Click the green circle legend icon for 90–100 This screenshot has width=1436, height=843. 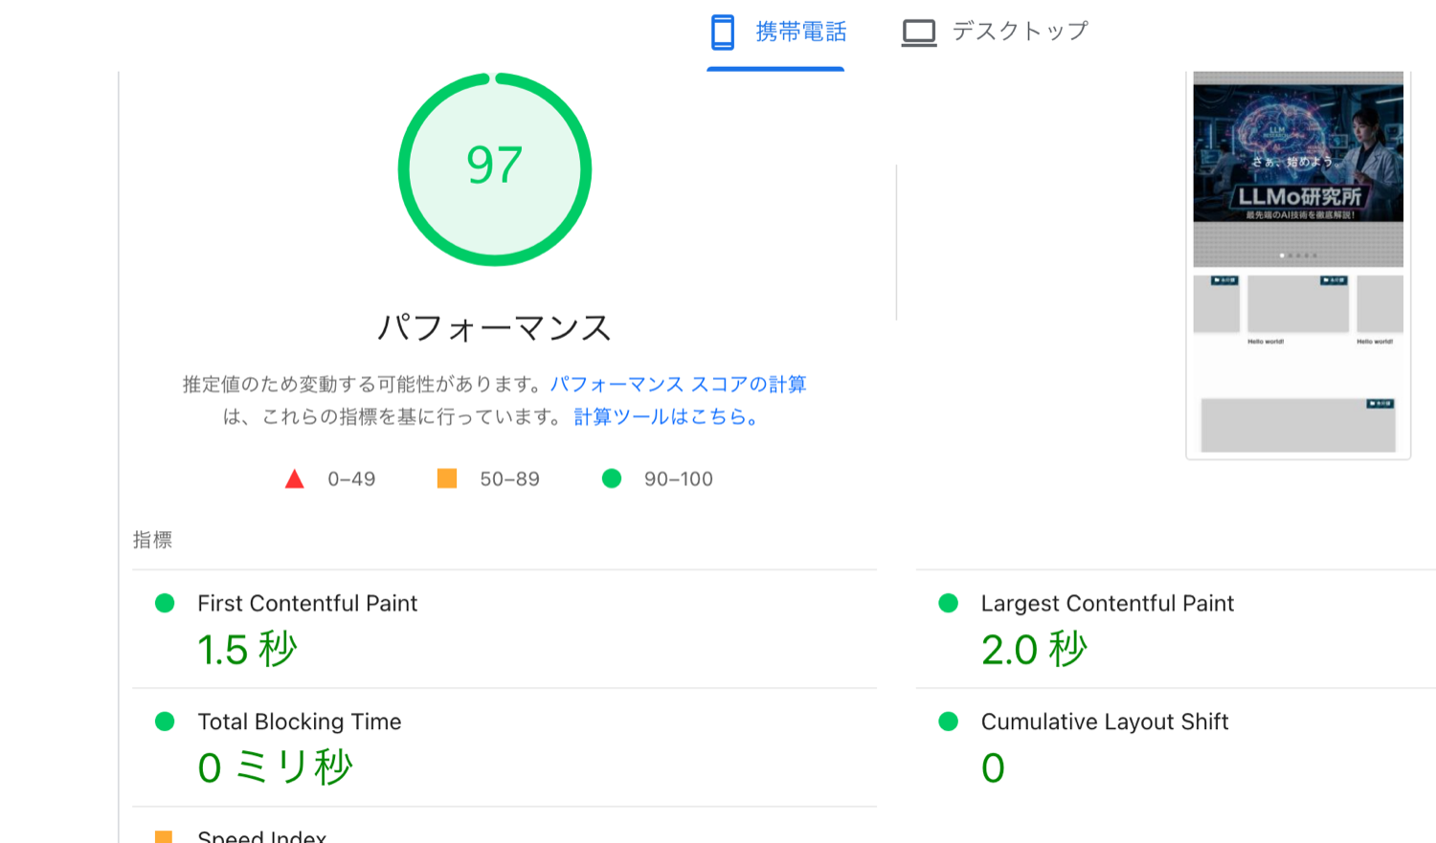(x=612, y=477)
